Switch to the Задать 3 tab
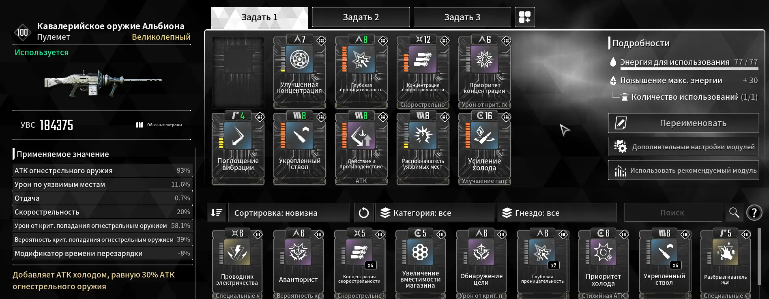The width and height of the screenshot is (769, 299). [462, 17]
